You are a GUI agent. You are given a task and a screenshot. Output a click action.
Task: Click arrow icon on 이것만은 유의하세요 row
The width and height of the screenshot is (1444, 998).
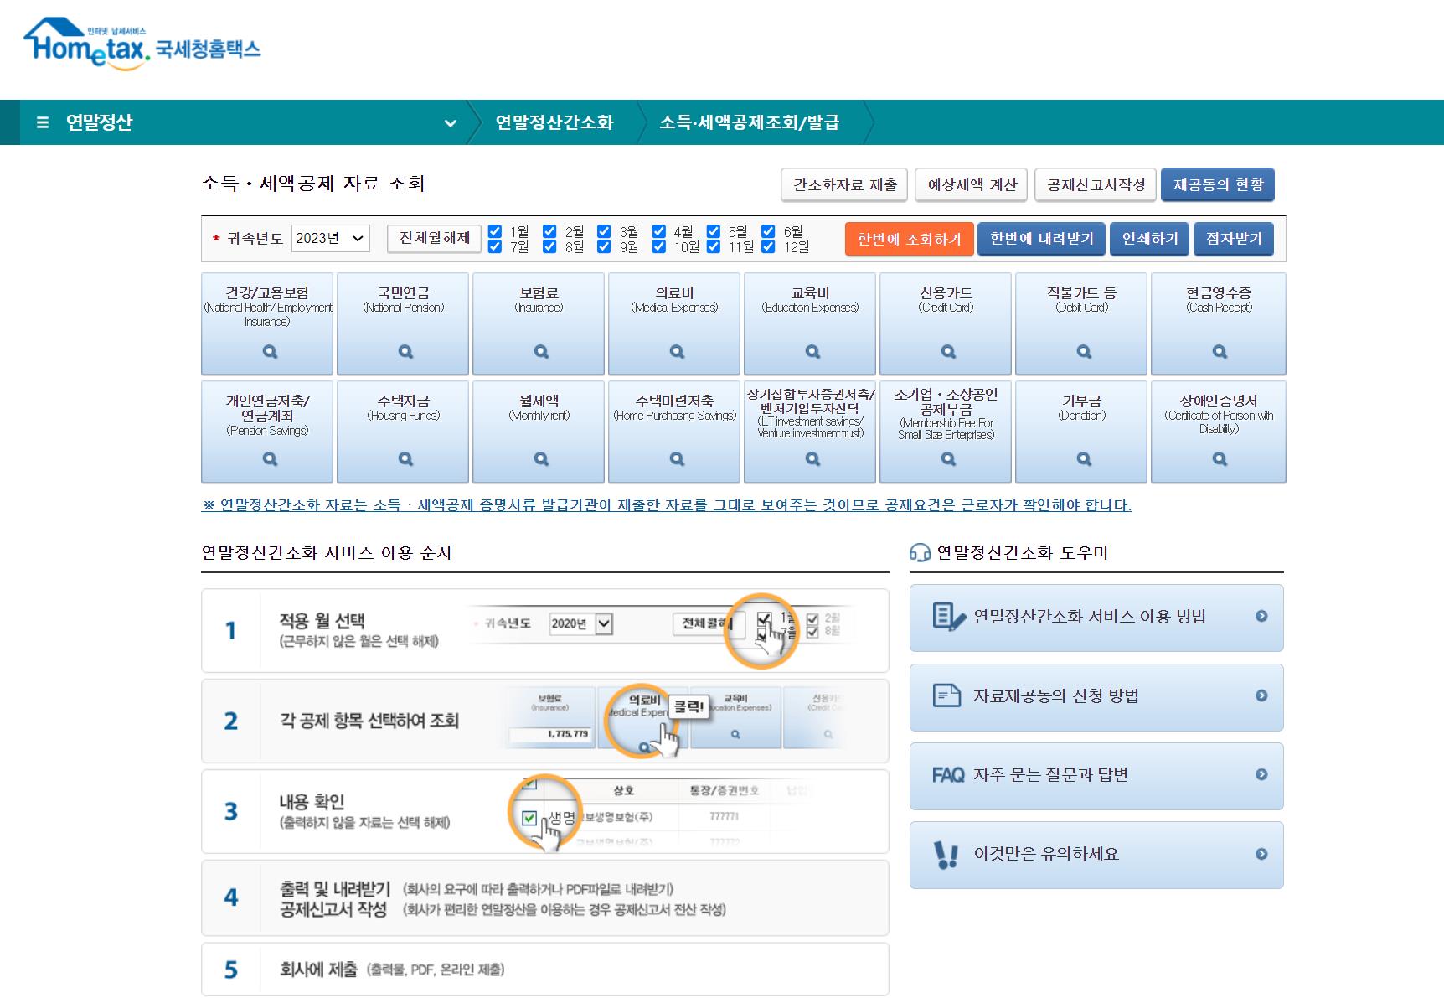tap(1261, 854)
